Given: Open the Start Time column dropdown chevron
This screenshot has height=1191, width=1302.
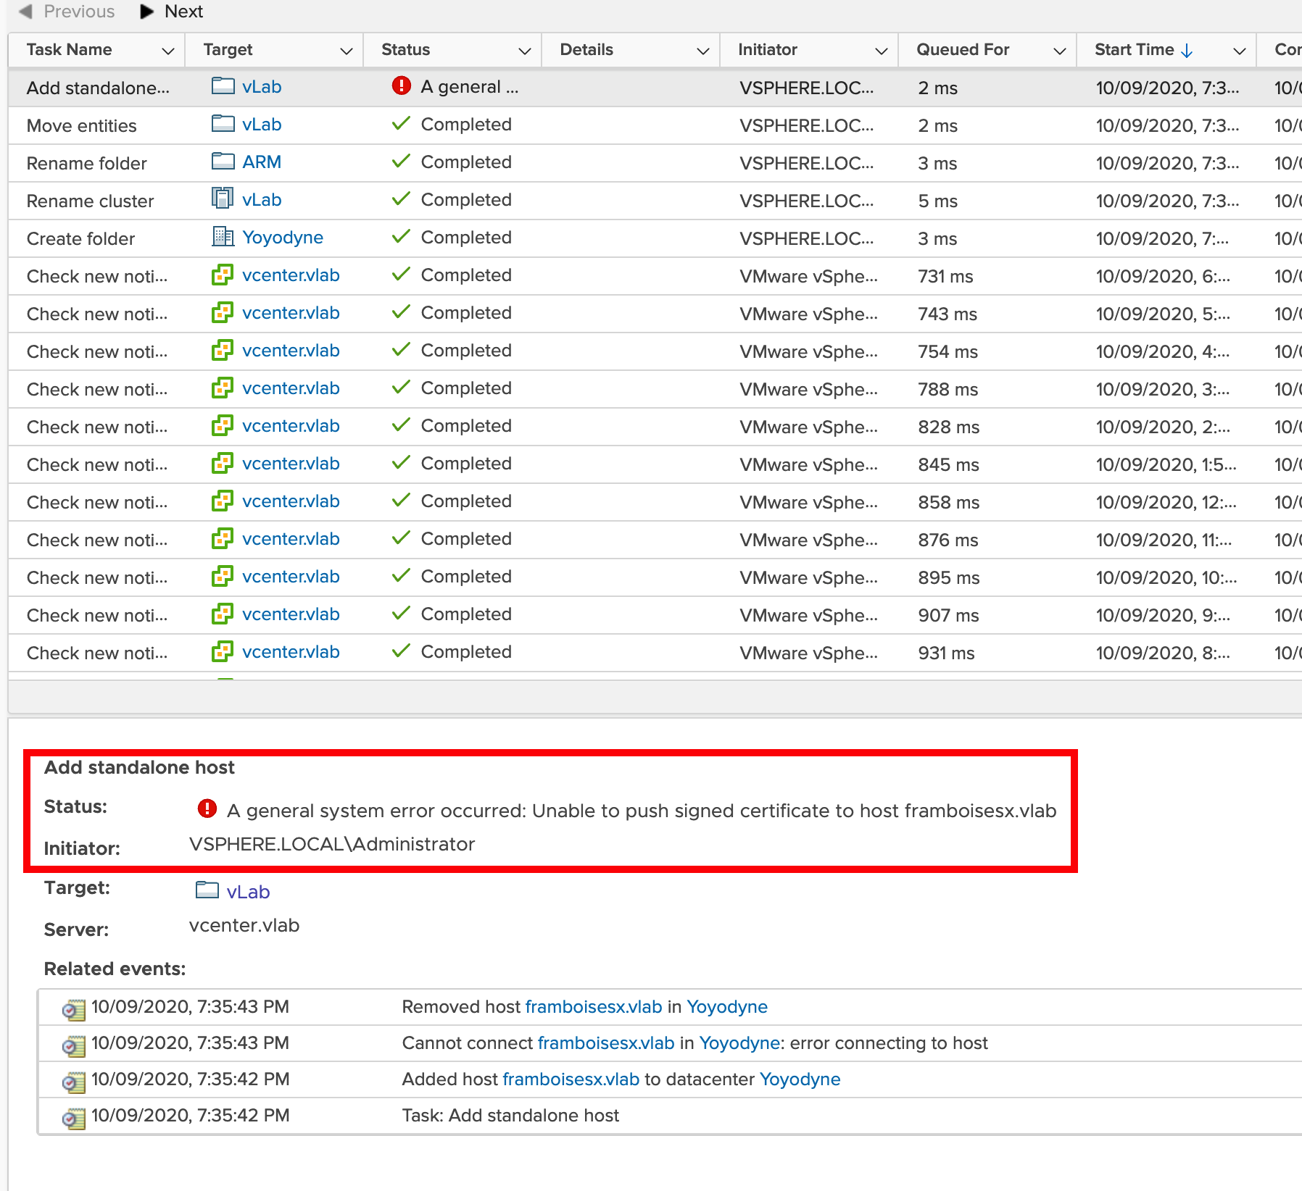Looking at the screenshot, I should (1239, 51).
